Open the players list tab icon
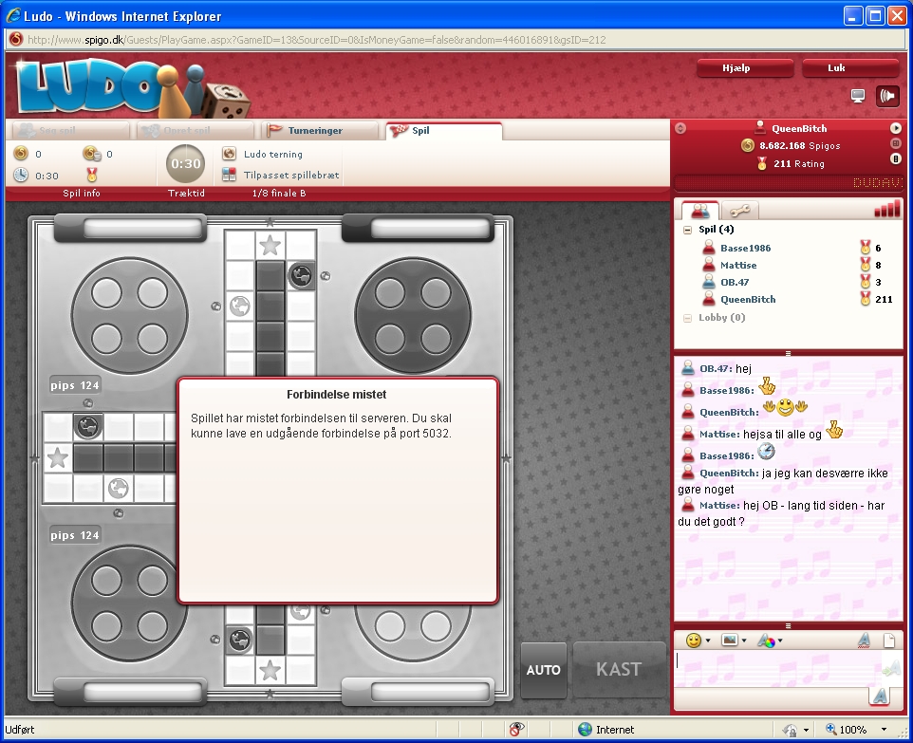The image size is (913, 743). point(700,211)
